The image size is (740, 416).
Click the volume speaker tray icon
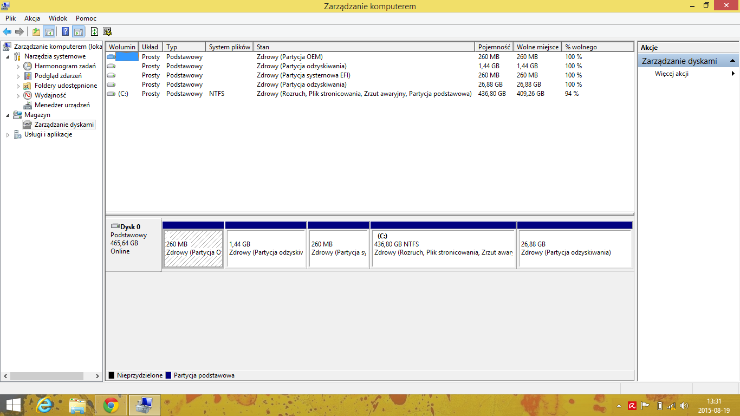click(684, 405)
